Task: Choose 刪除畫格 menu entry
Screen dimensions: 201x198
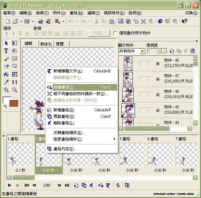Action: coord(82,123)
